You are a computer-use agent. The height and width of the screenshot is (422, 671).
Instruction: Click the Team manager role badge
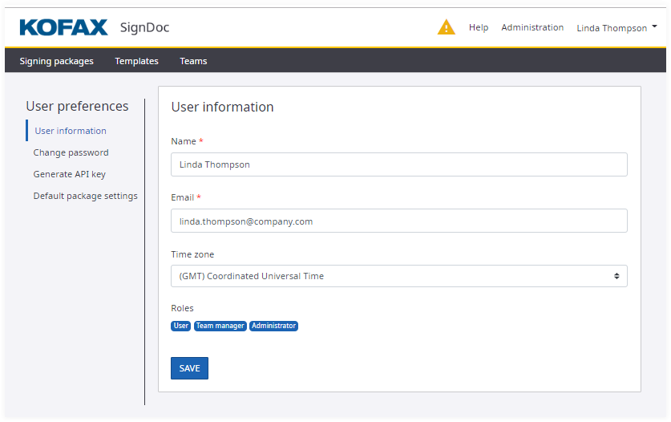[x=220, y=326]
